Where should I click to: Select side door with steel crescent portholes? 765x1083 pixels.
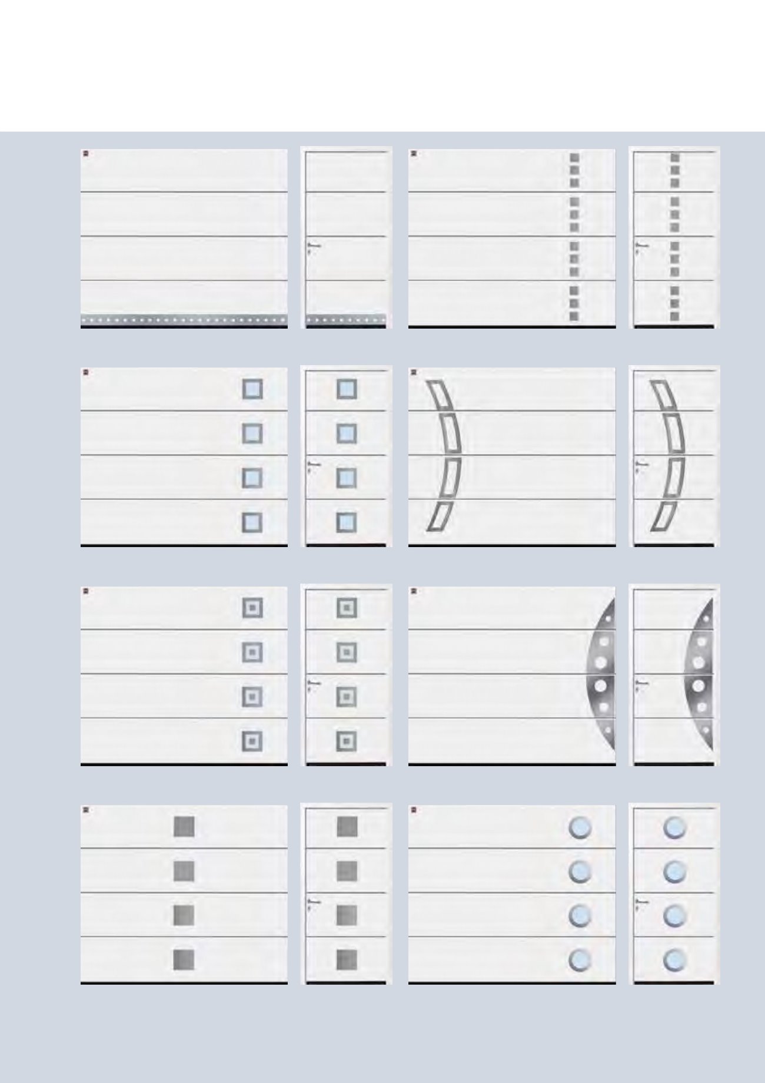pos(674,676)
